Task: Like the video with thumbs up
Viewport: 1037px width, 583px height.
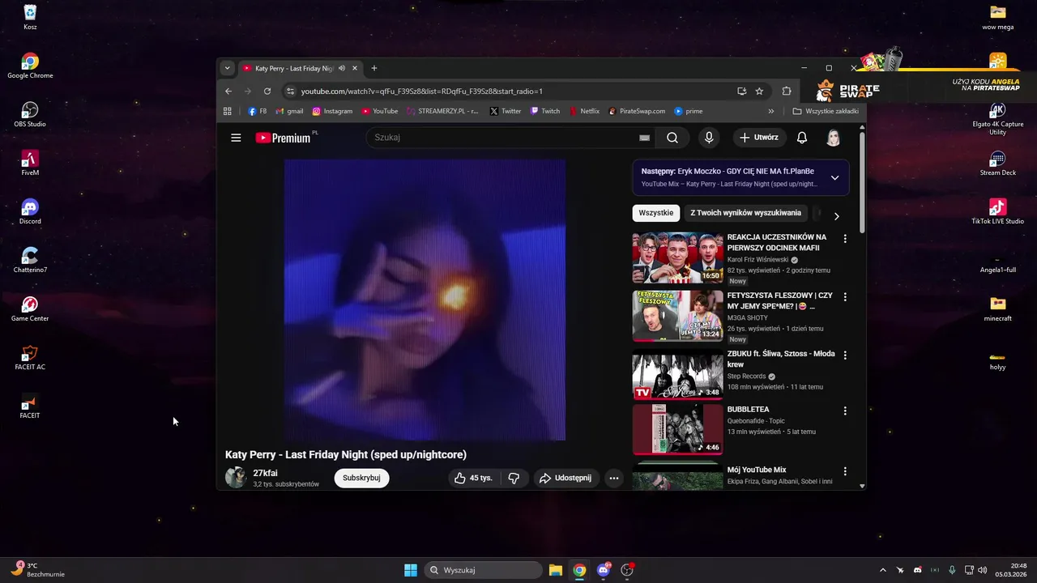Action: pos(472,478)
